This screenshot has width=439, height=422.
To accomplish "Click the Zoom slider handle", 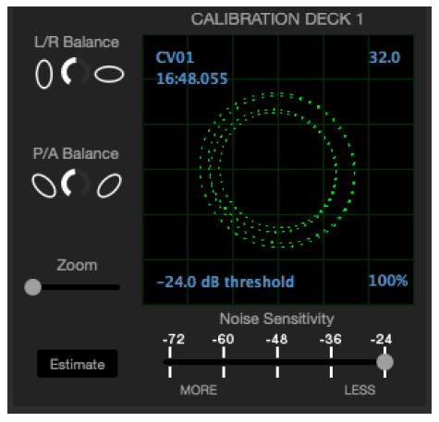I will coord(32,287).
